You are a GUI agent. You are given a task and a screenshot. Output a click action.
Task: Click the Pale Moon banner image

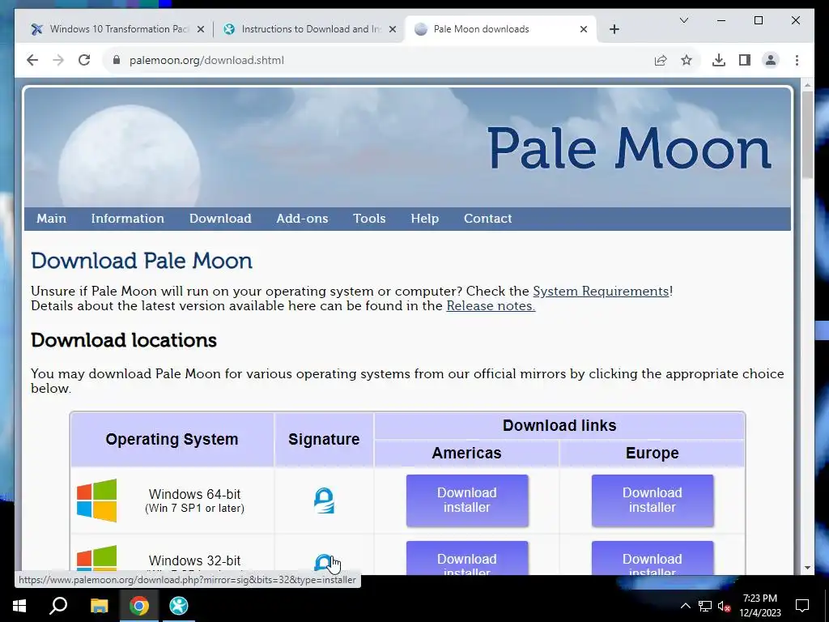click(407, 147)
